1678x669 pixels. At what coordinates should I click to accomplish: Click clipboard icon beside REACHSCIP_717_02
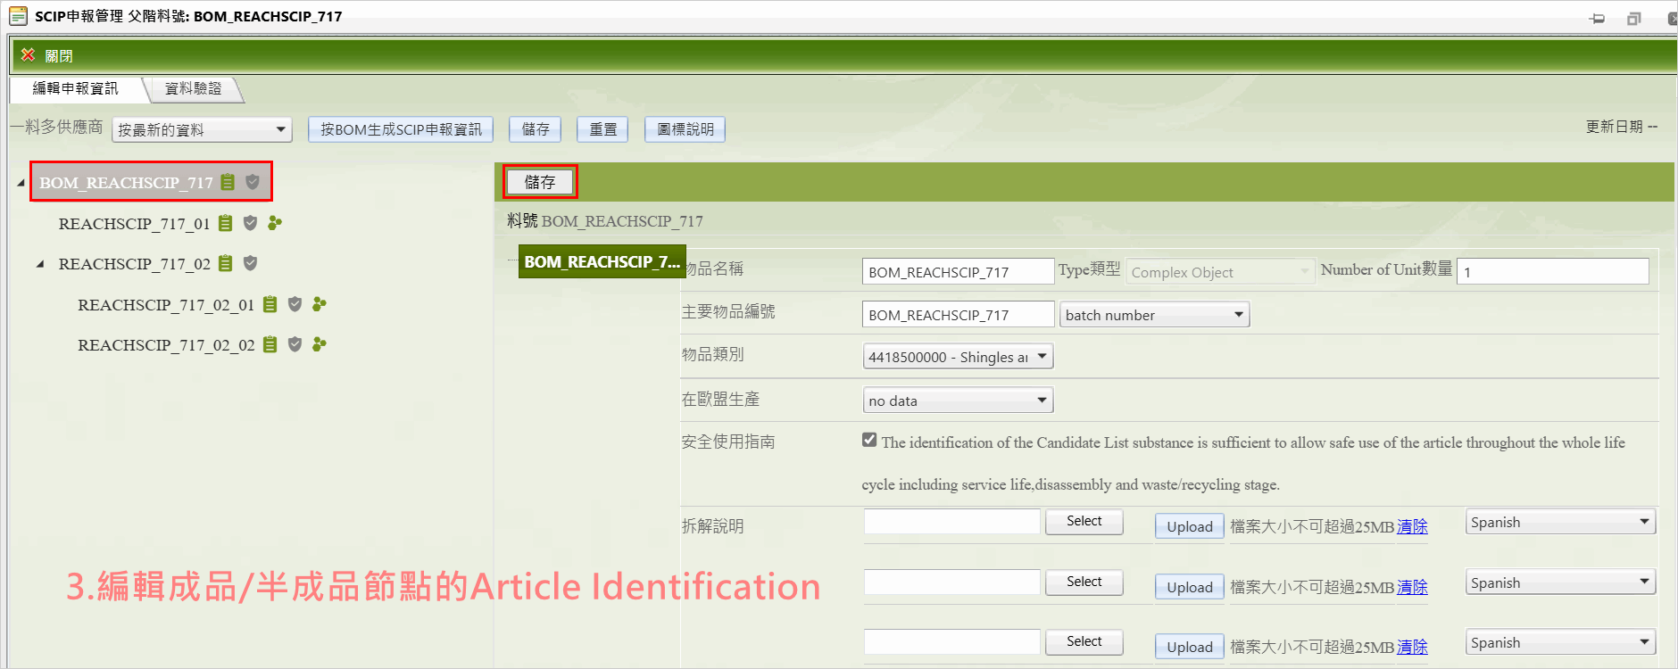226,263
